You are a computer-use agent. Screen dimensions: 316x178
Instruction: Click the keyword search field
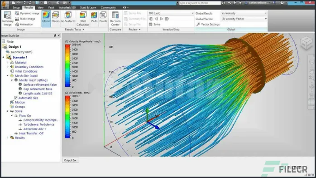tap(200, 3)
